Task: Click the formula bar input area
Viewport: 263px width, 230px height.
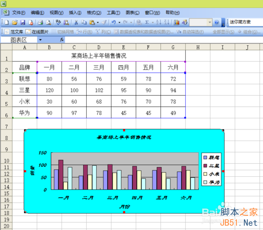Action: pos(164,40)
